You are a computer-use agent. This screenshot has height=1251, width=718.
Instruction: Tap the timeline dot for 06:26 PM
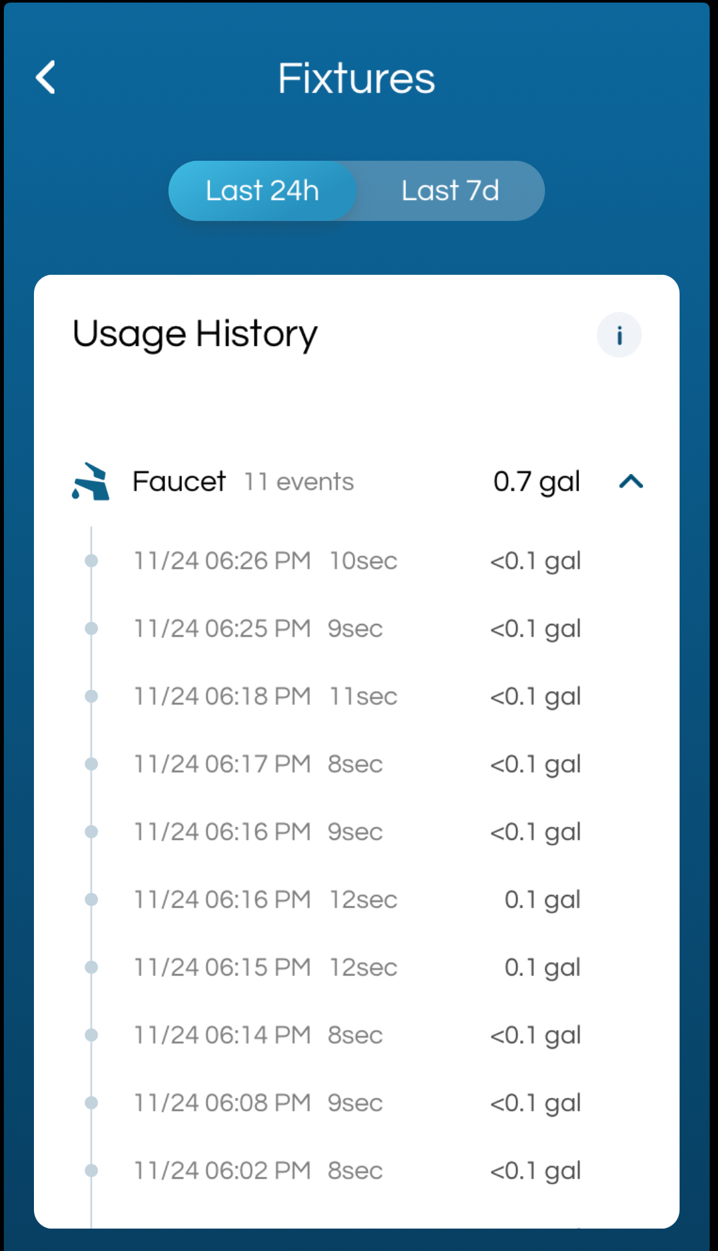92,561
